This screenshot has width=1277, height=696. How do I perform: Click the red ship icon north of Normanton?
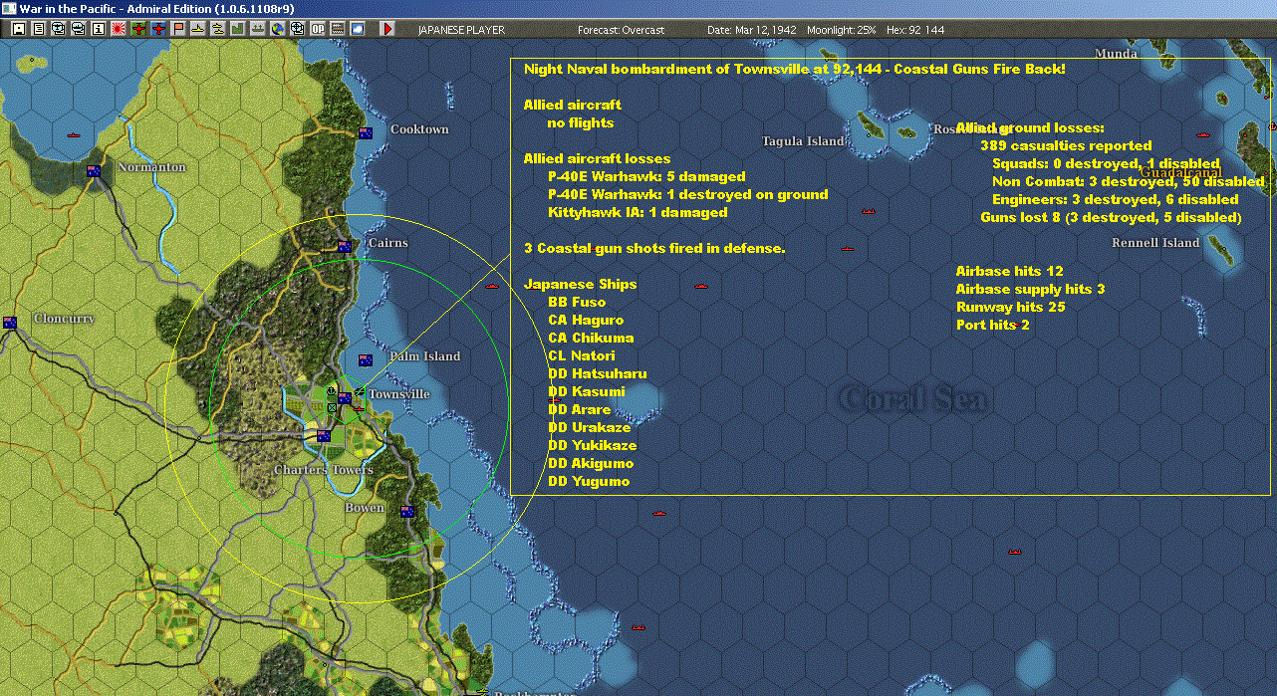click(73, 134)
